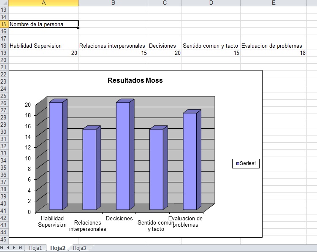317x252 pixels.
Task: Select column D header
Action: tap(211, 3)
